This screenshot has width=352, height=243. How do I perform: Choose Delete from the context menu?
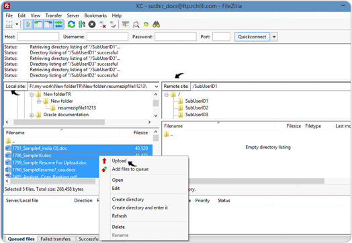point(144,227)
